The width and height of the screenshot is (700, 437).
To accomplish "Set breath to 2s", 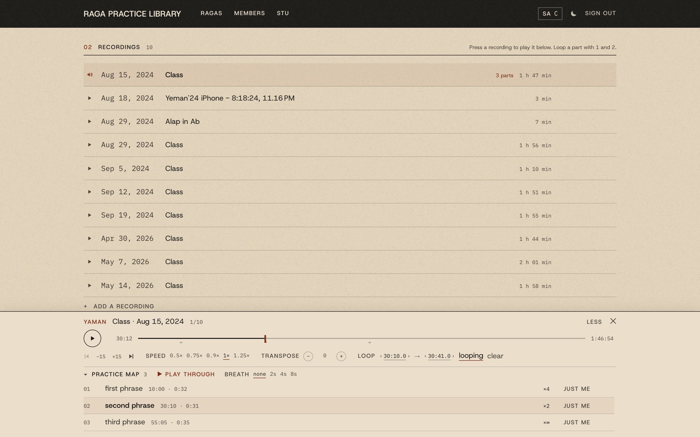I will 273,374.
